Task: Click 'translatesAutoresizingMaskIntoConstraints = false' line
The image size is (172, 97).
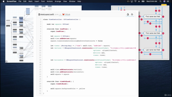Action: tap(76, 41)
